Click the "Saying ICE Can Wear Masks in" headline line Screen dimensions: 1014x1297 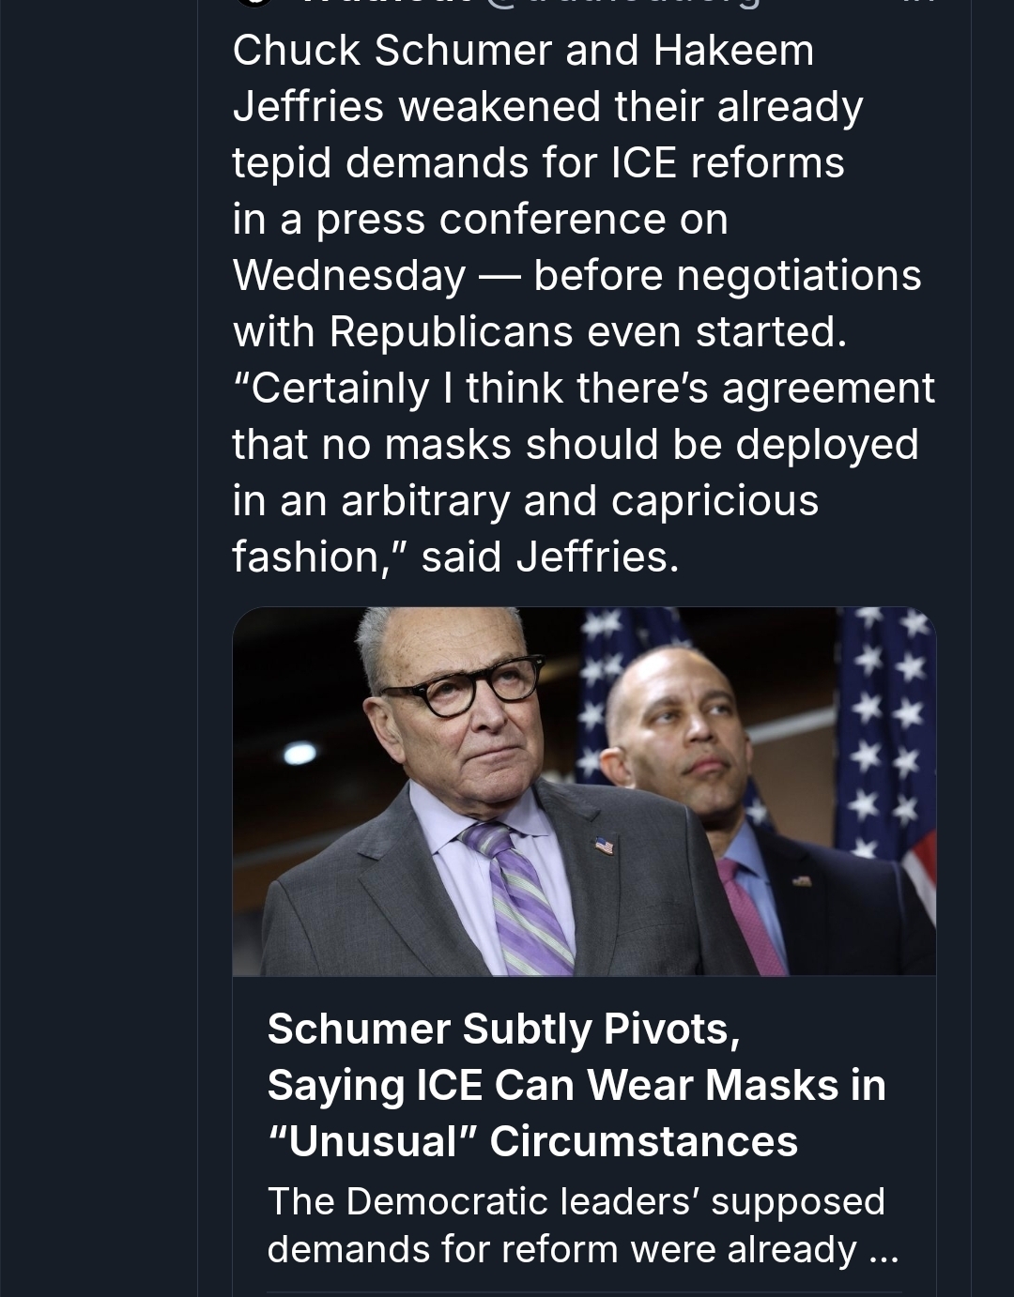(576, 1085)
